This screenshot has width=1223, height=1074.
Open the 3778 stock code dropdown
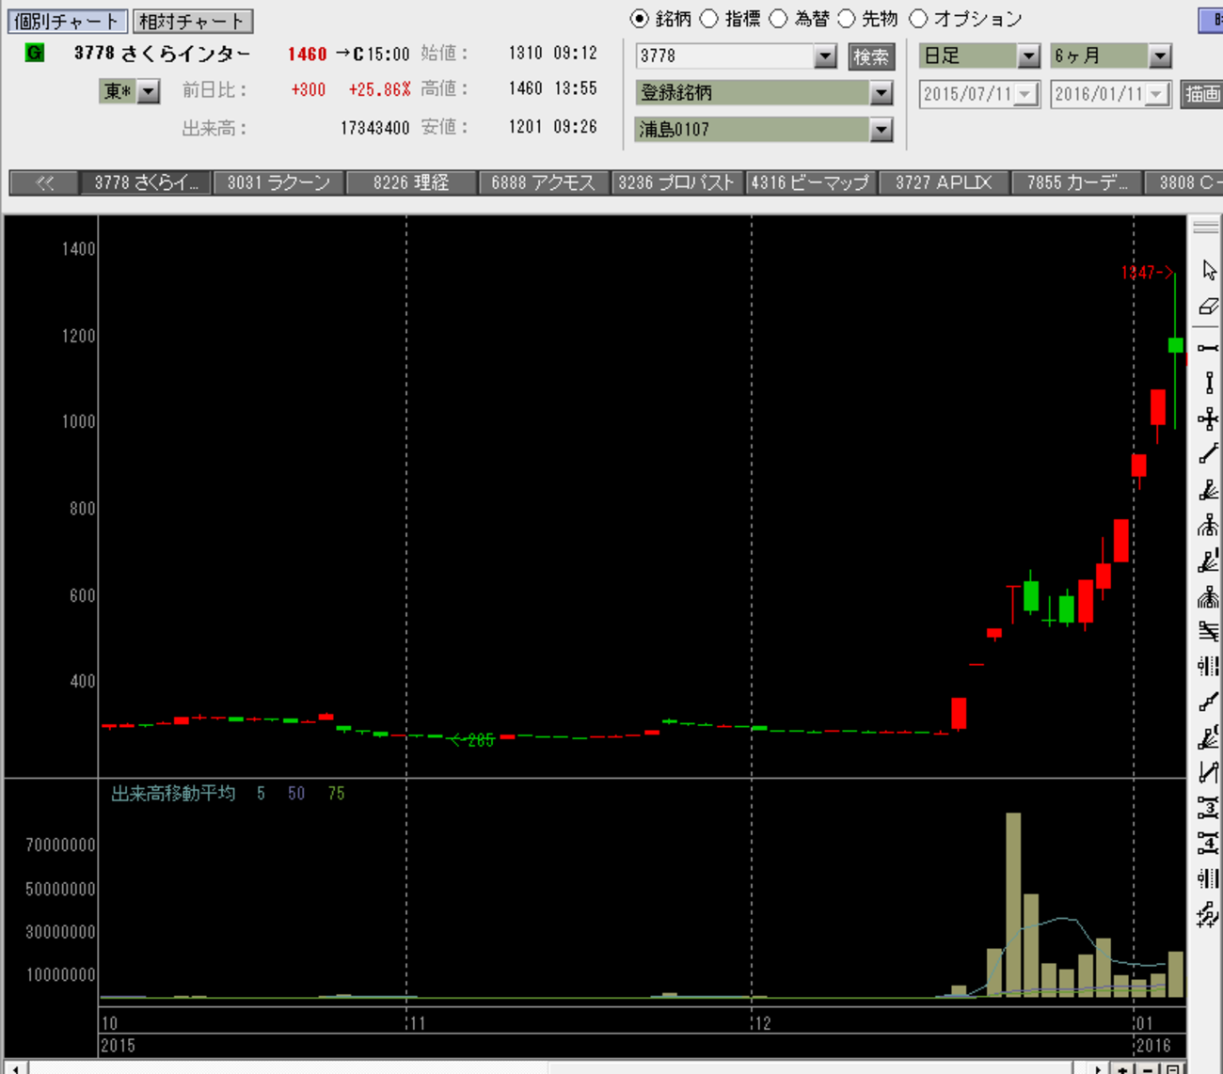coord(825,56)
